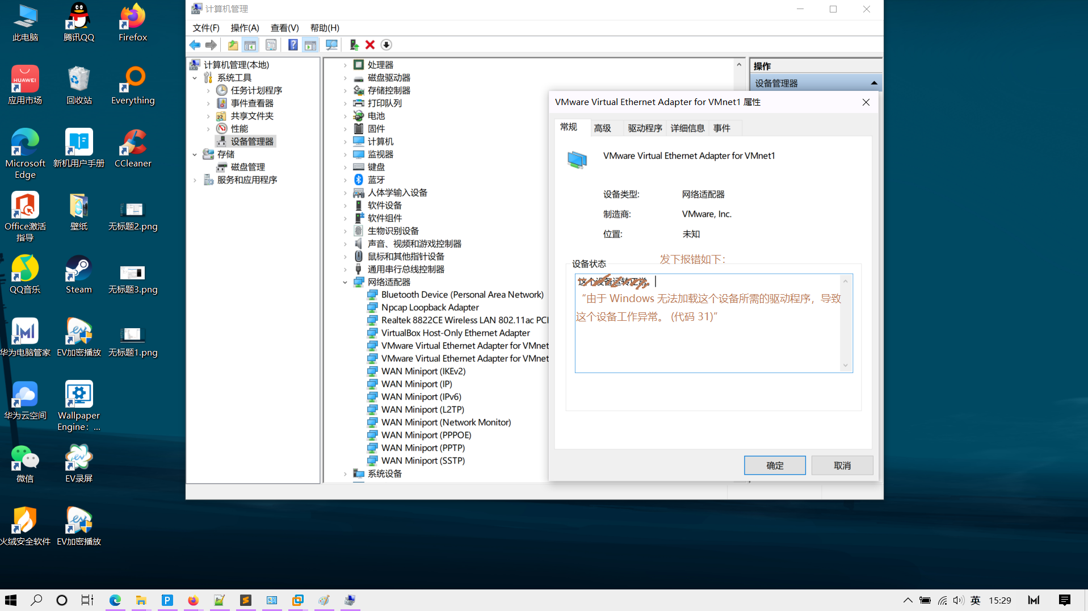Open the 火绒安全软件 desktop icon
Image resolution: width=1088 pixels, height=611 pixels.
tap(25, 527)
